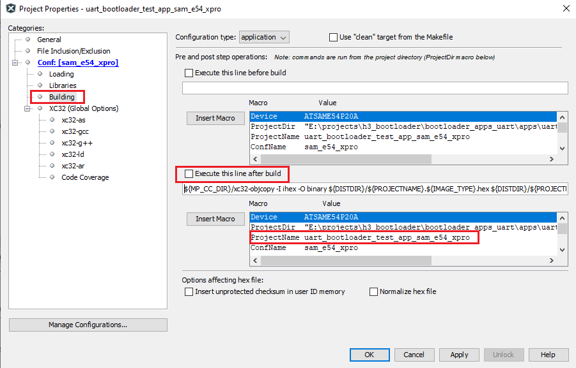
Task: Collapse the XC32 (Global Options) node
Action: [27, 108]
